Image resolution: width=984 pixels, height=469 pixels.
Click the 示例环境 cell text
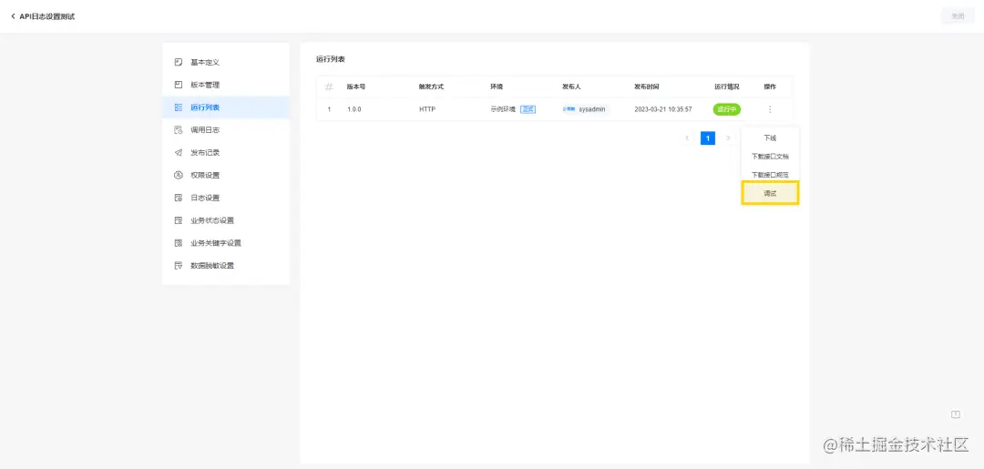(x=503, y=109)
